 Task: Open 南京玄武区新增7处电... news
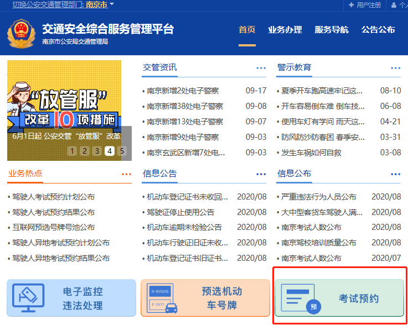(186, 153)
